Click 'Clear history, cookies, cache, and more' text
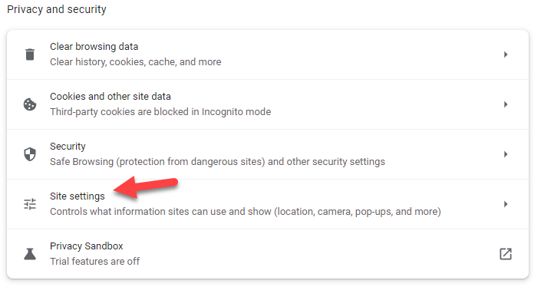 click(136, 62)
